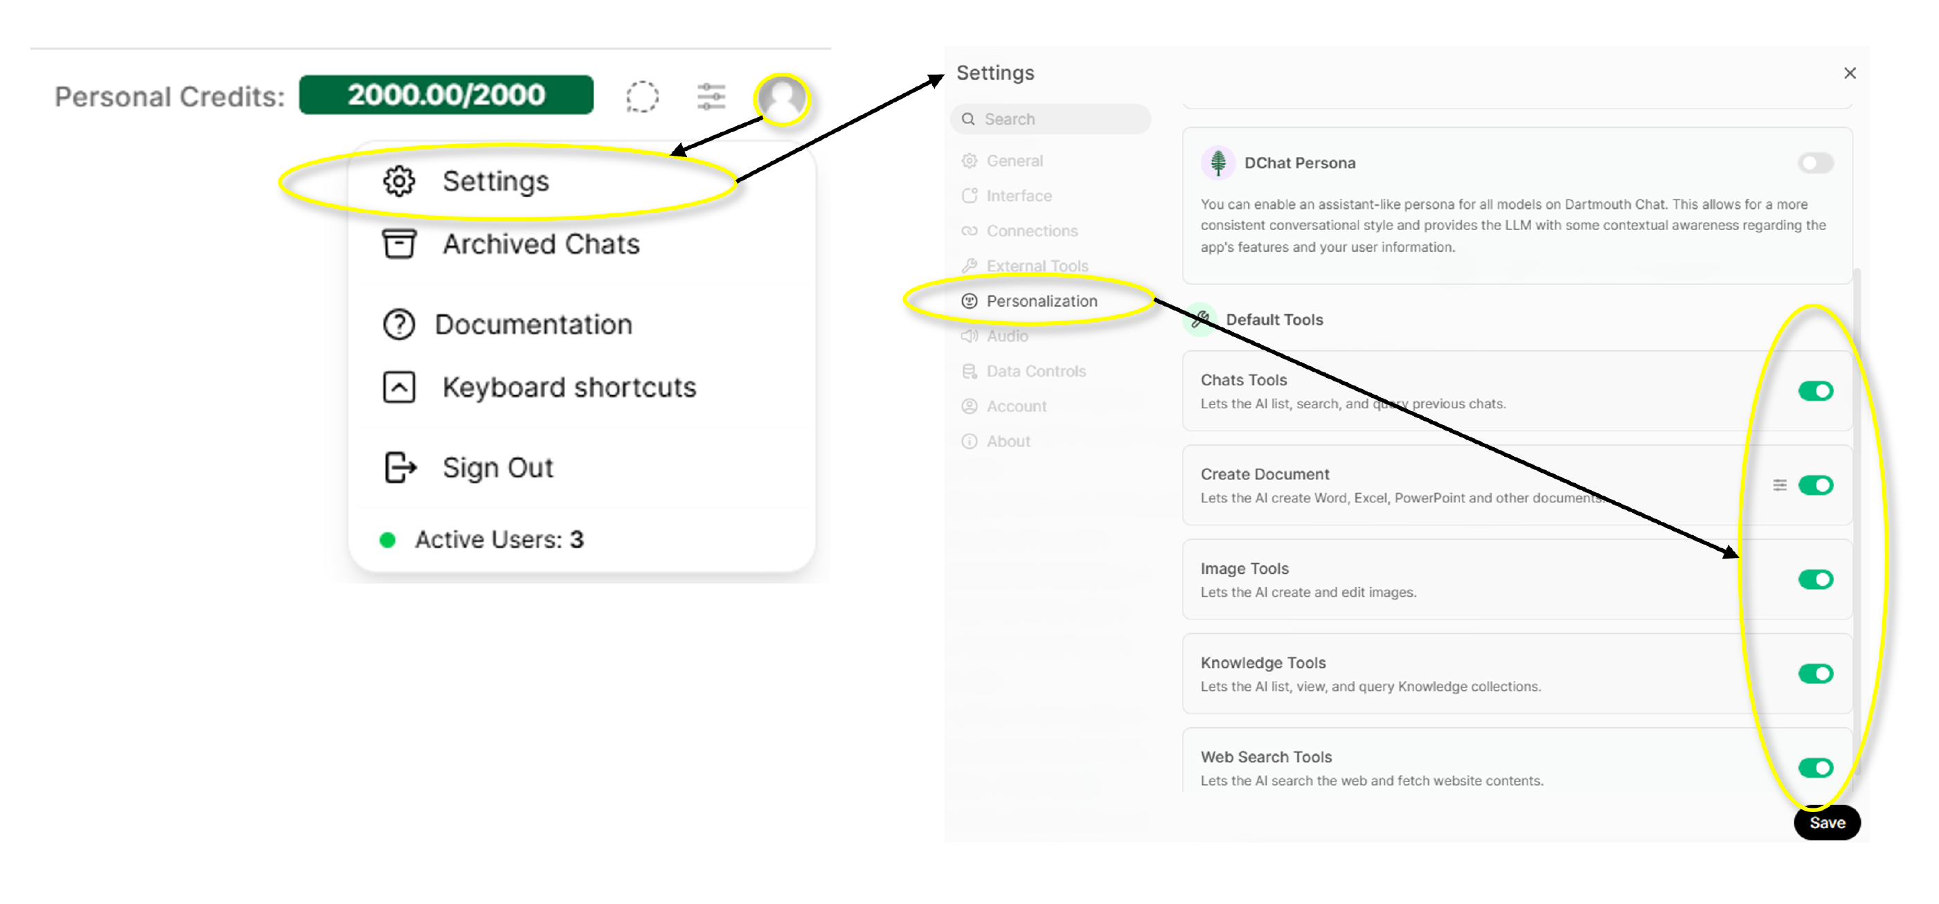Click the Audio speaker icon in sidebar
Image resolution: width=1939 pixels, height=904 pixels.
point(969,336)
